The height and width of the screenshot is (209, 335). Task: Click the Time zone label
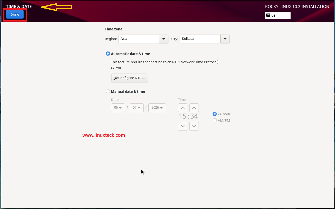click(114, 29)
